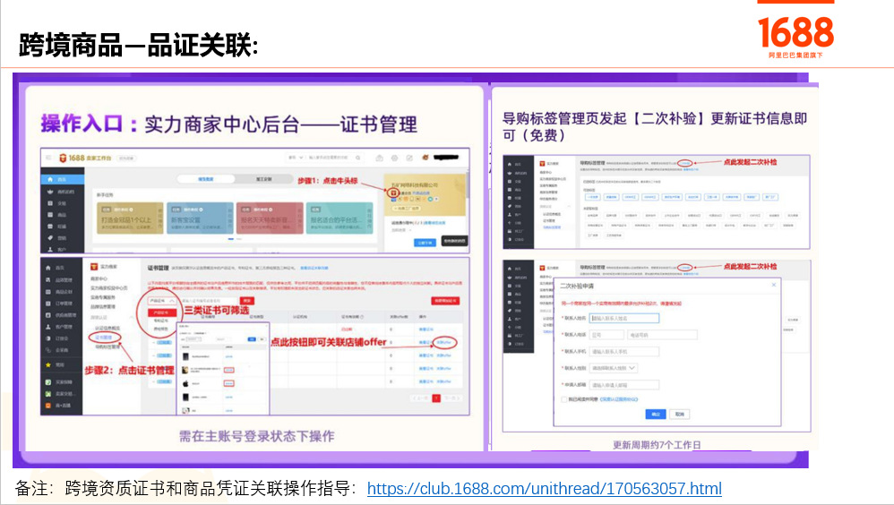Image resolution: width=894 pixels, height=505 pixels.
Task: Click the 联系人手机 mobile field
Action: click(x=624, y=352)
